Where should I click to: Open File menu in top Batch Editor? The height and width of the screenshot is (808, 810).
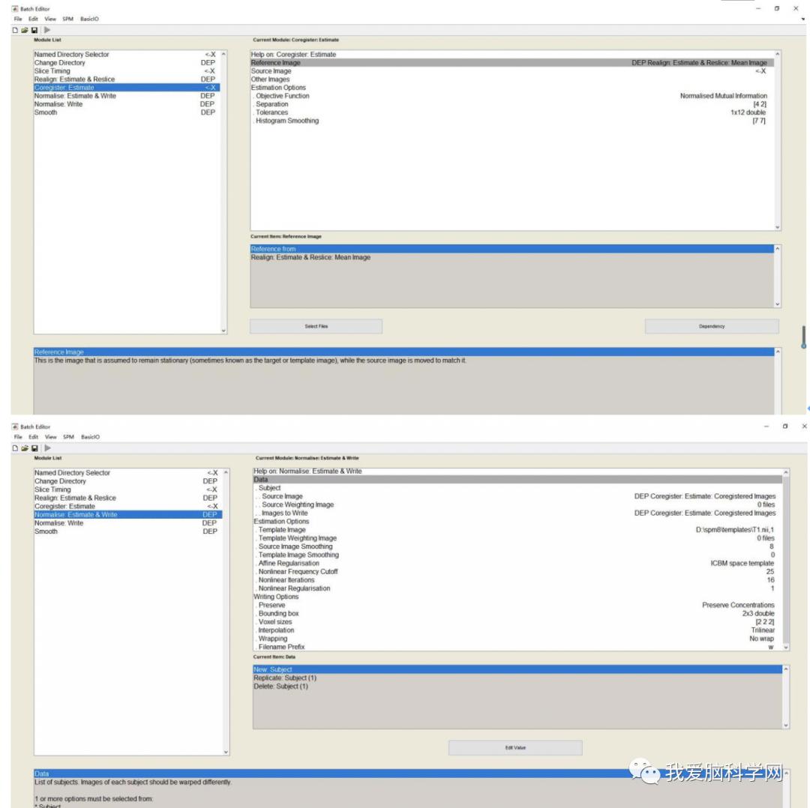pyautogui.click(x=18, y=19)
